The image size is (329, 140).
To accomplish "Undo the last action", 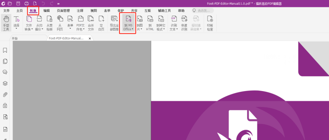I will point(43,3).
